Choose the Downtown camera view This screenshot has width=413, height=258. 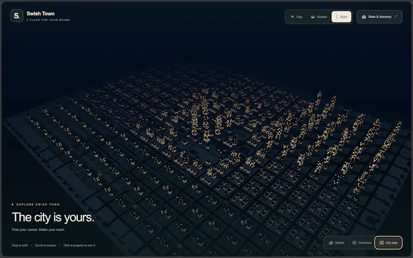pos(362,243)
